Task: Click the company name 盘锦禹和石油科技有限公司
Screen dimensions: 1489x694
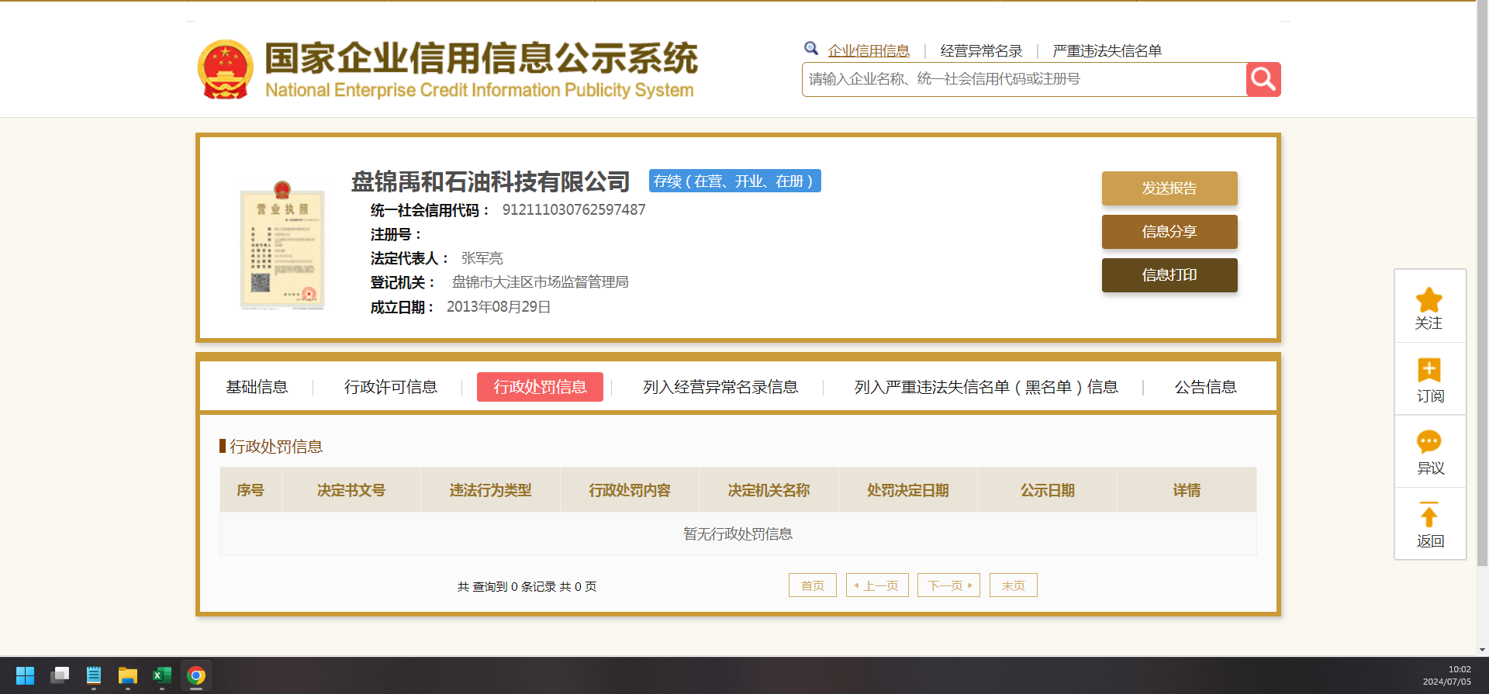Action: [490, 181]
